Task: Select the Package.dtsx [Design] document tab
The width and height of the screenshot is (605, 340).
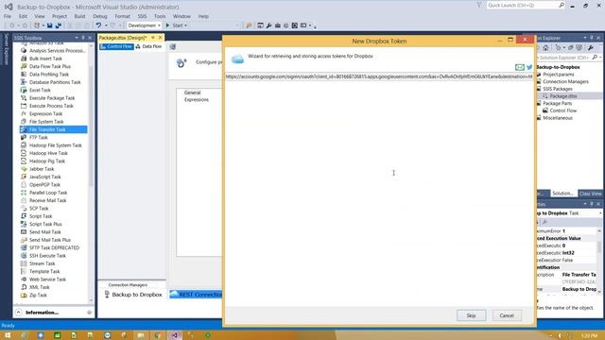Action: [123, 38]
